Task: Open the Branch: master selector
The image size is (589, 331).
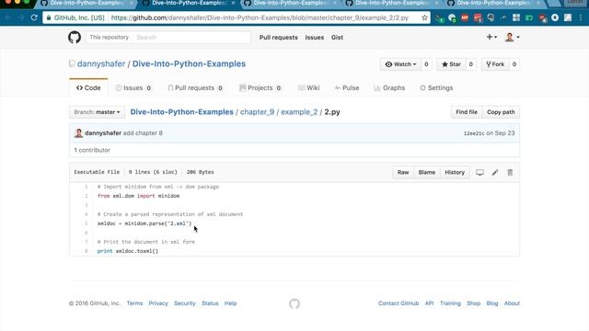Action: pos(97,112)
